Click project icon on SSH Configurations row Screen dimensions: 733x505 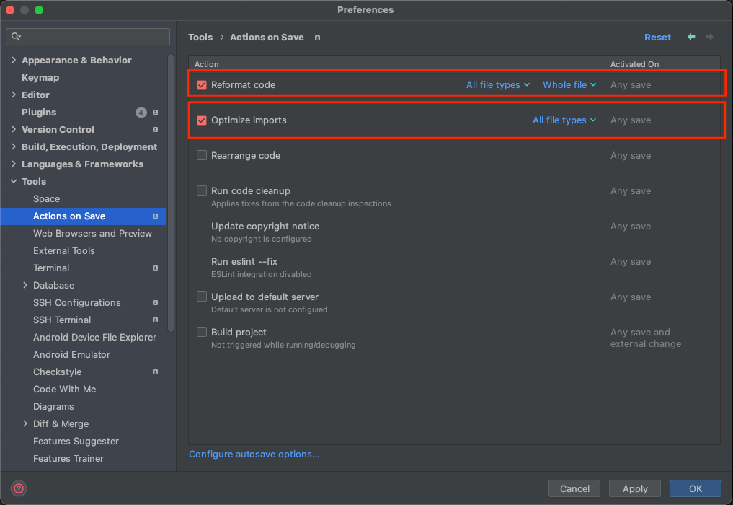pos(155,303)
